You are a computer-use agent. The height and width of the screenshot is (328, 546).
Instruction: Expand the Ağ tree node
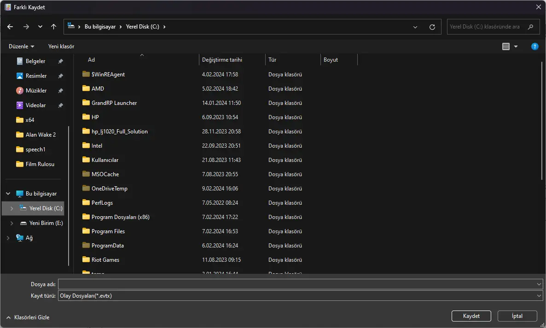[x=8, y=238]
